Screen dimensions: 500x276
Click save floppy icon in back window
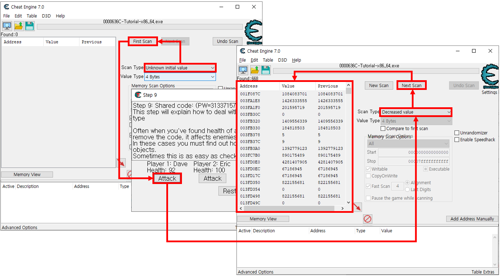[x=30, y=26]
